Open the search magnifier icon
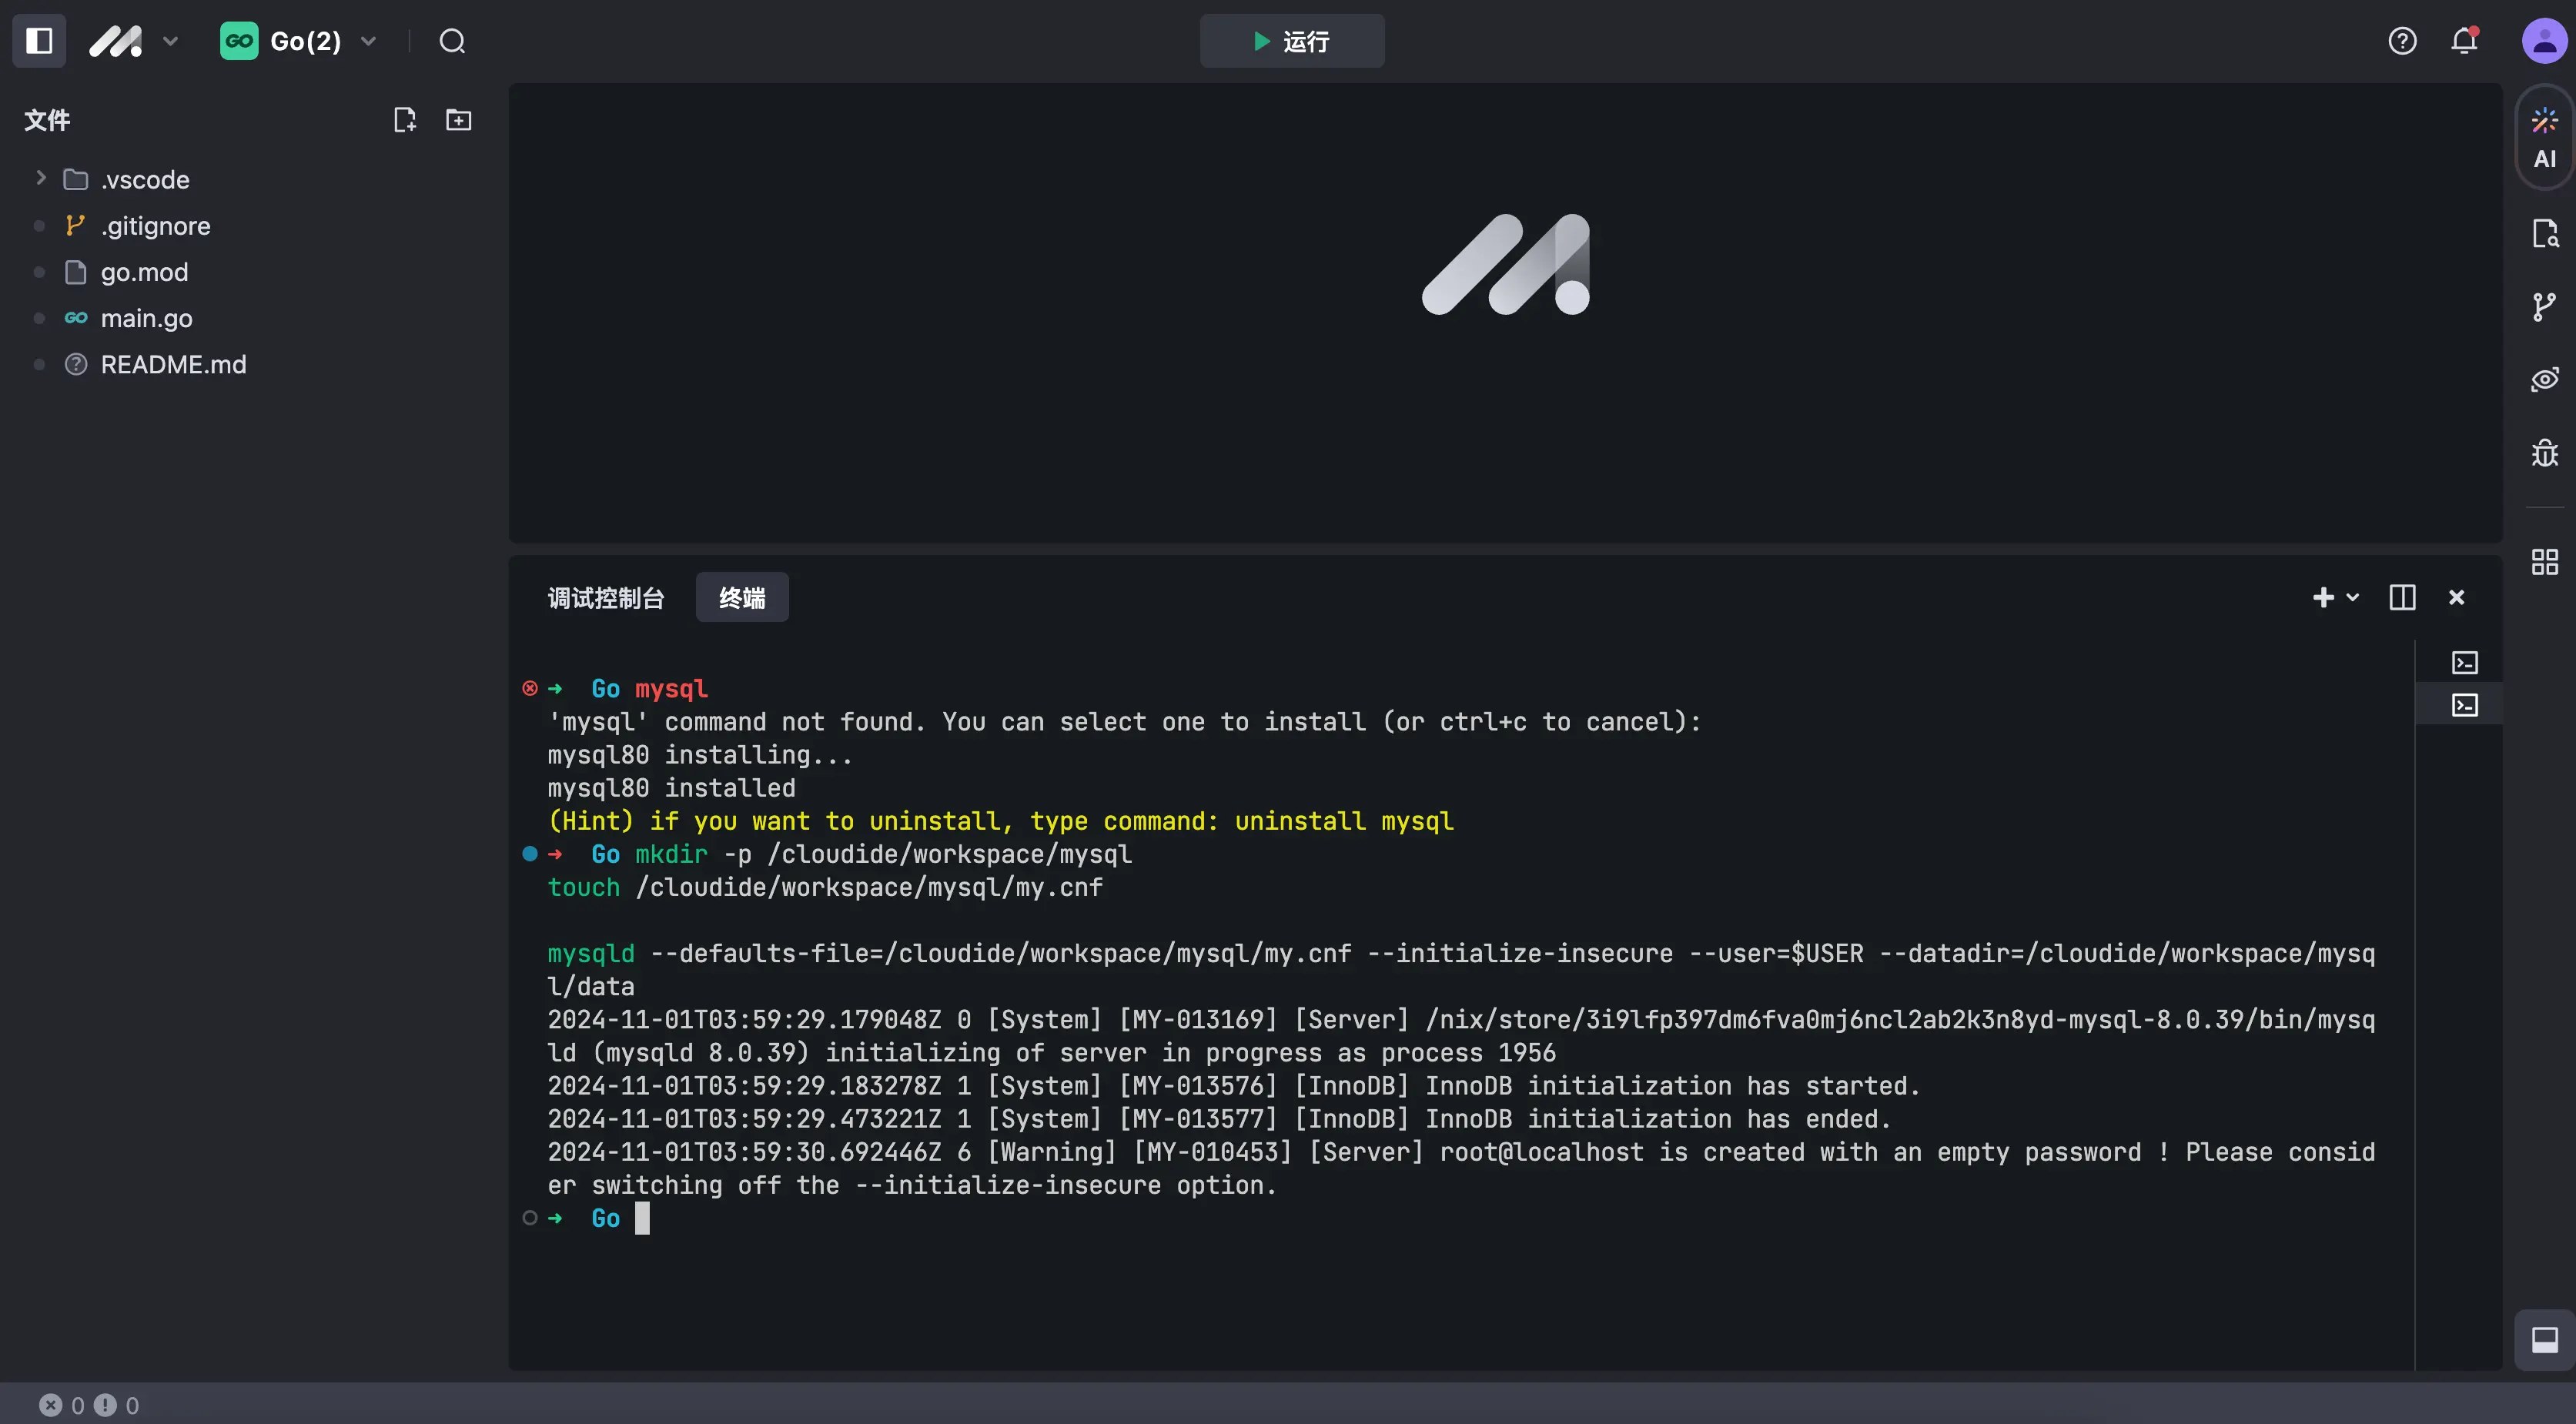Image resolution: width=2576 pixels, height=1424 pixels. (x=452, y=41)
